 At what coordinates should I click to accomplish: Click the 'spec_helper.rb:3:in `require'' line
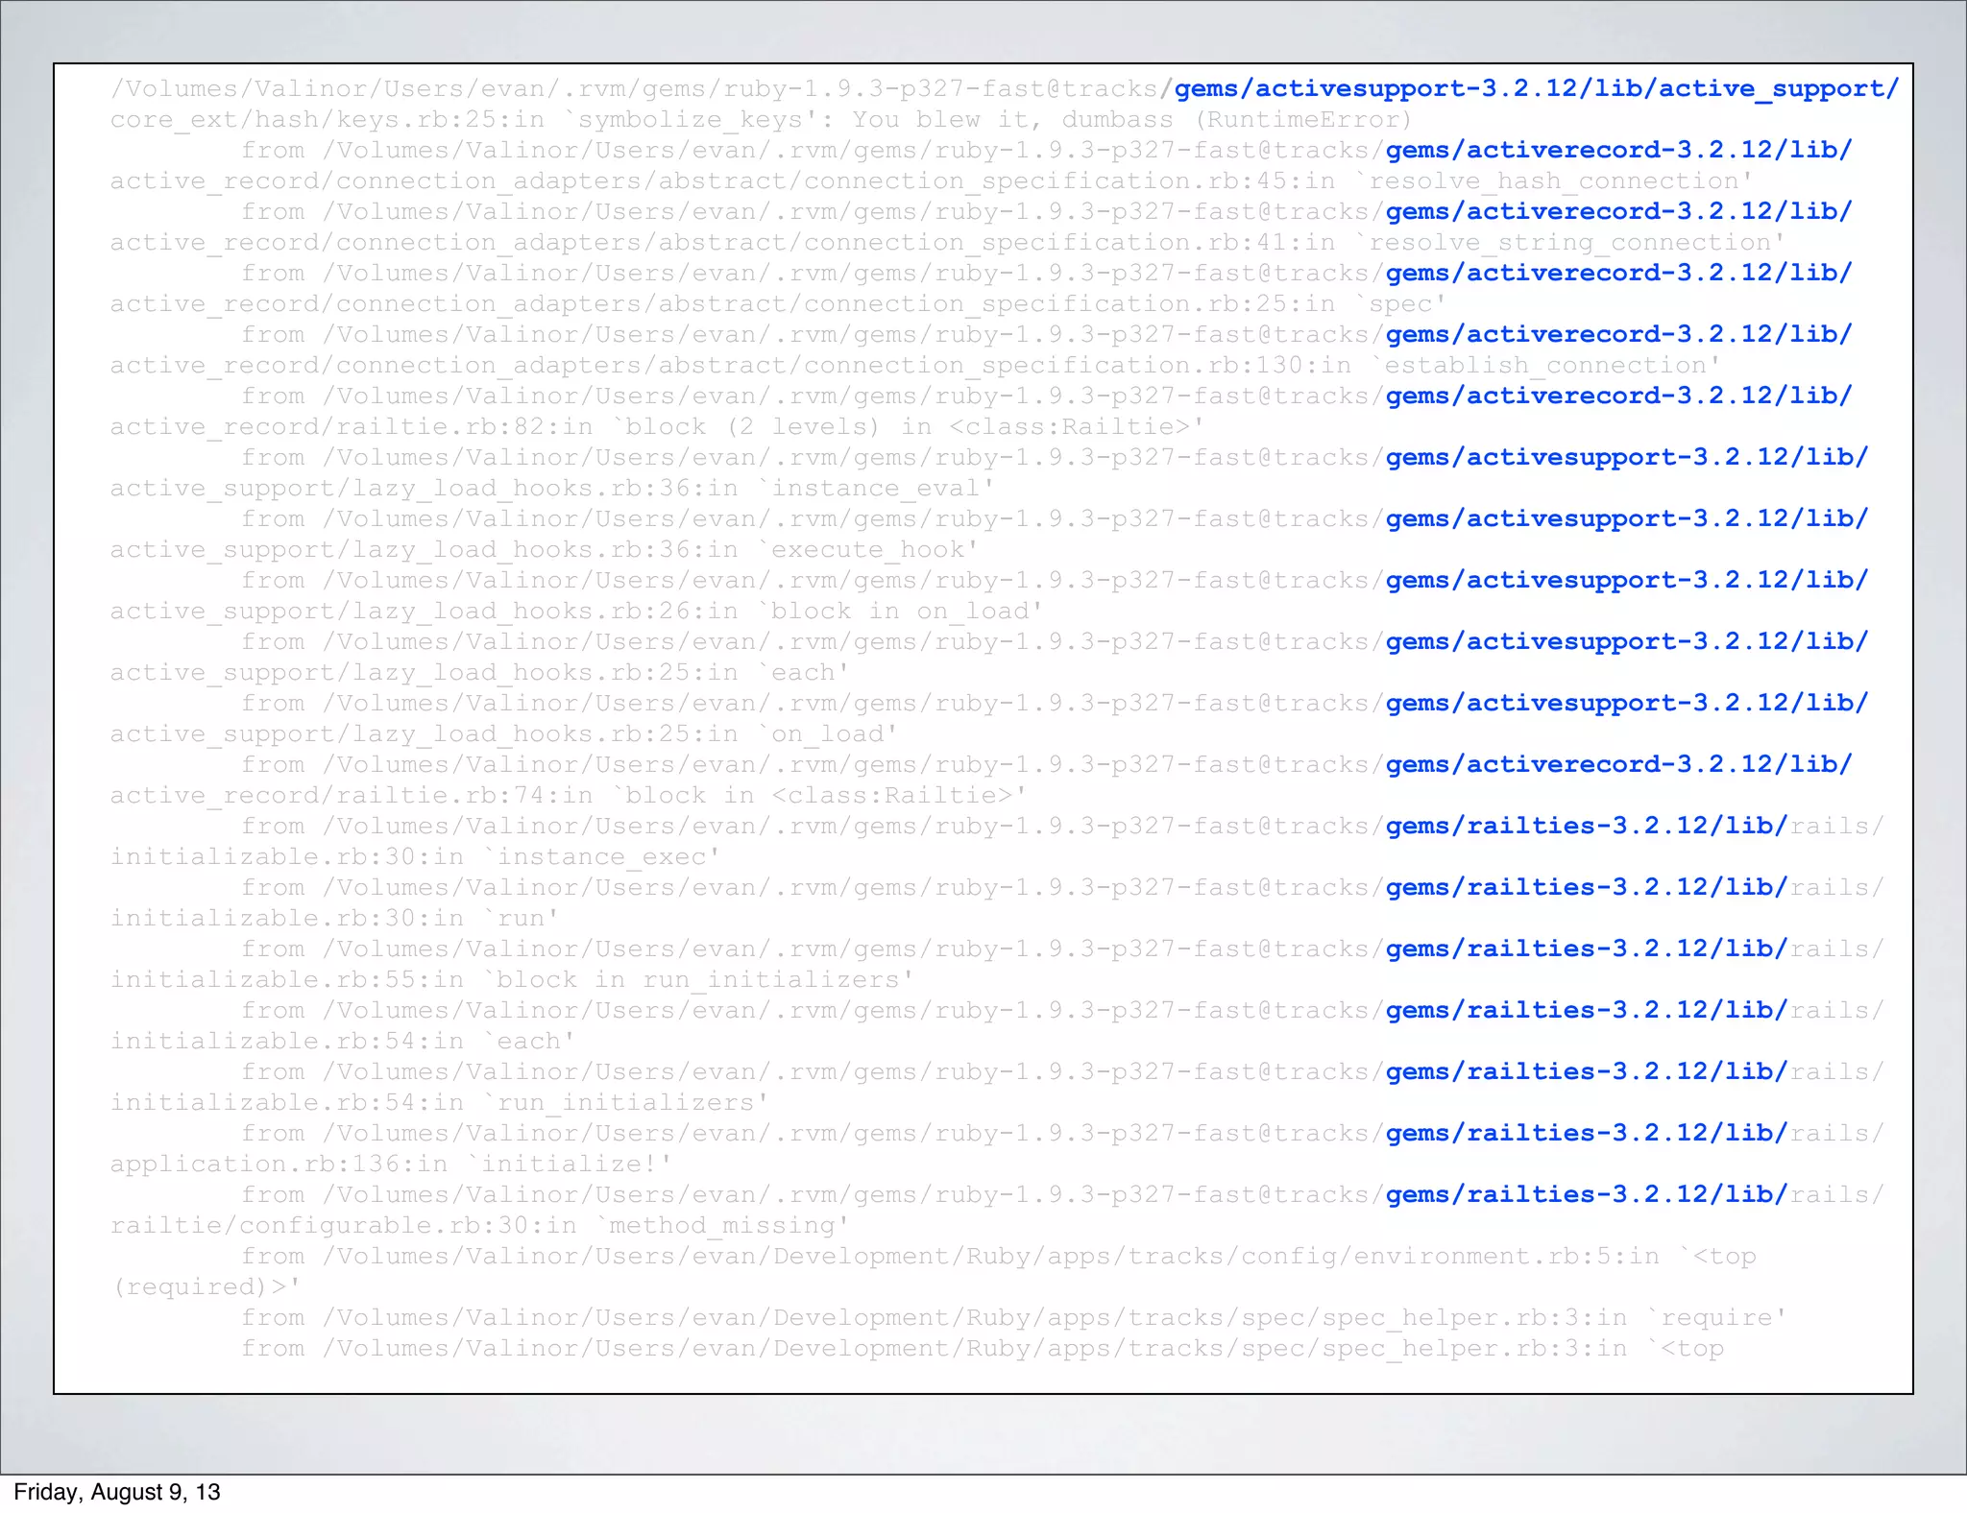point(1013,1317)
